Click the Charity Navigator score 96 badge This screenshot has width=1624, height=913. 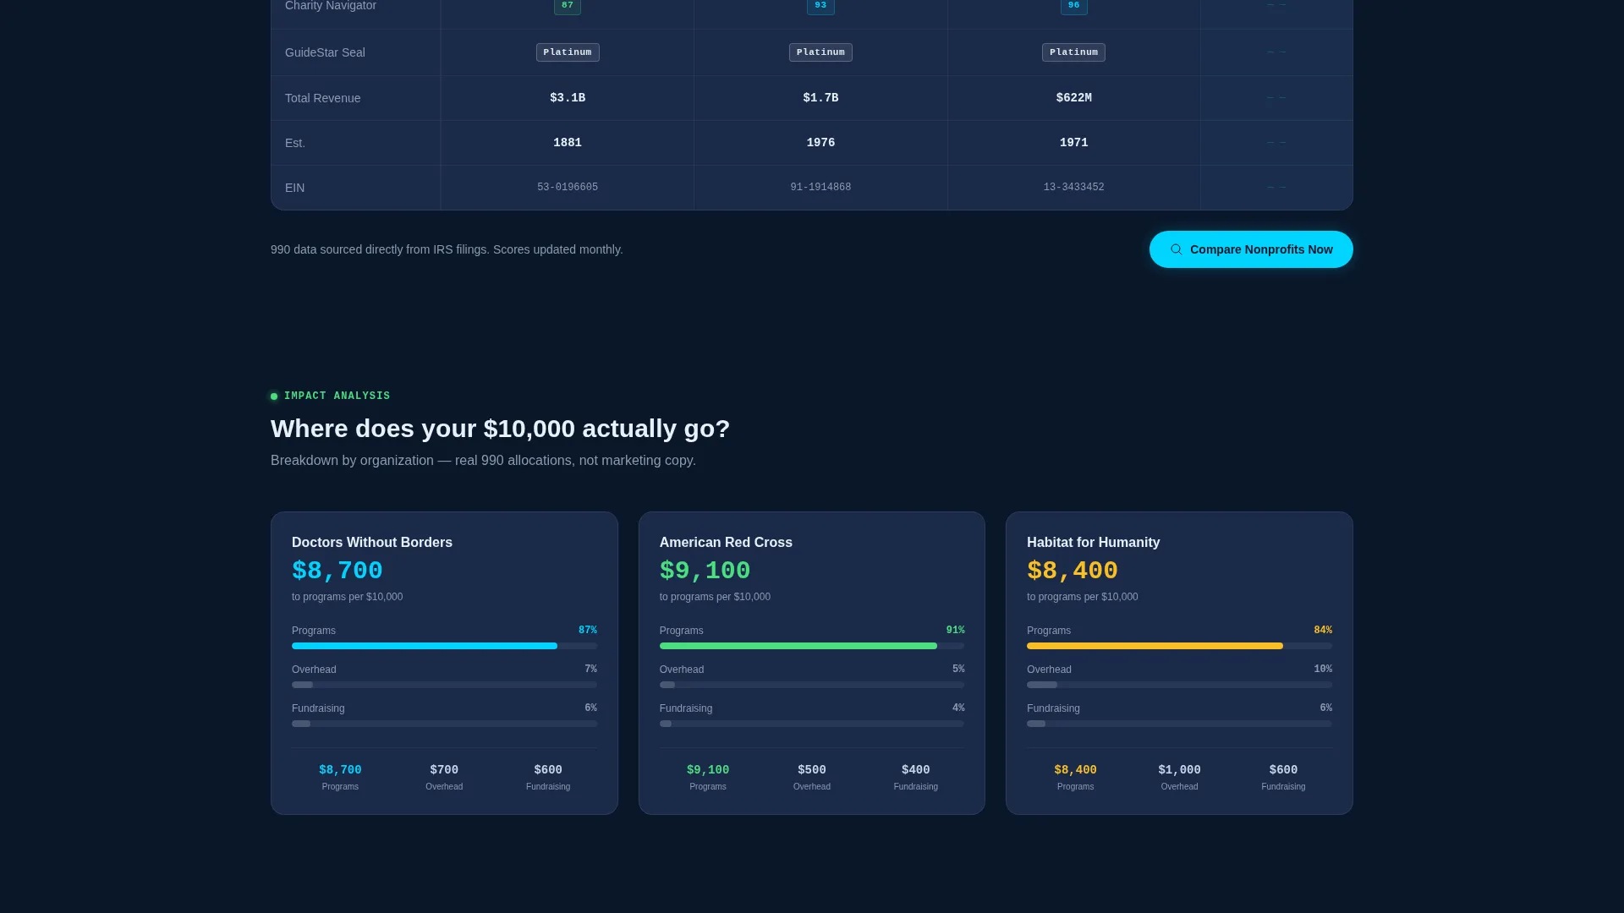pos(1073,7)
